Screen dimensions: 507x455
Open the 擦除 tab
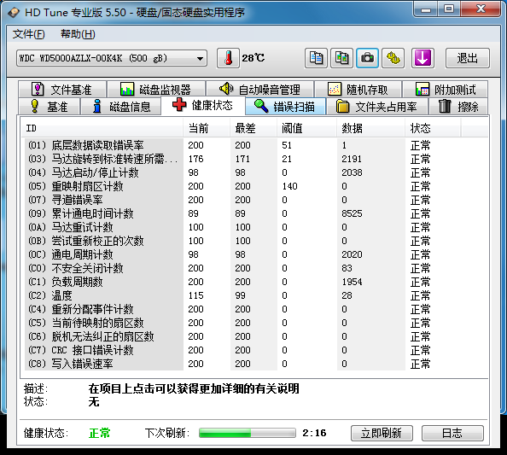[457, 107]
